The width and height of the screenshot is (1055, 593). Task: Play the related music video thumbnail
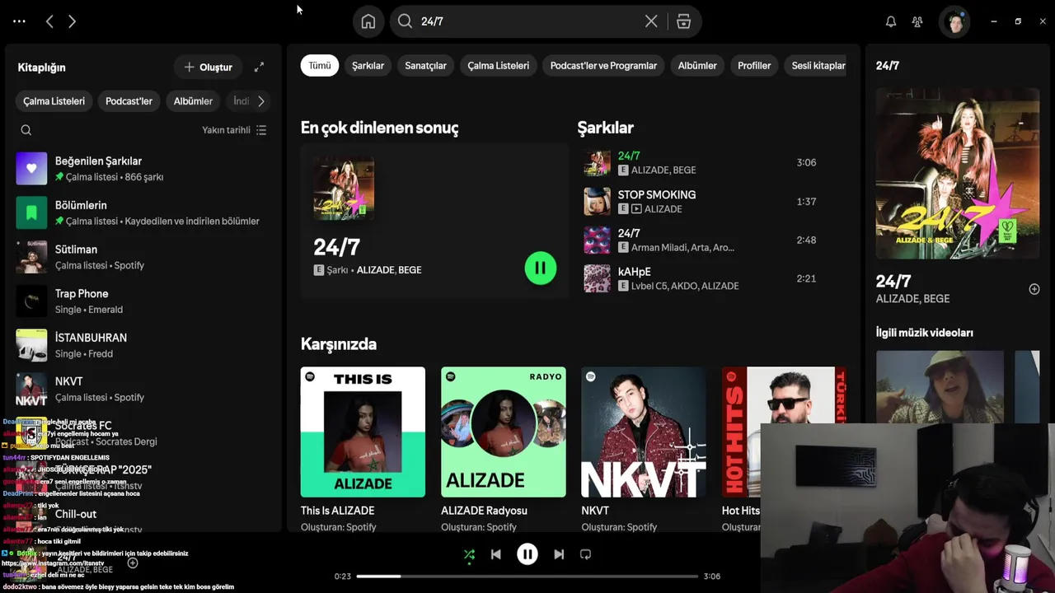pyautogui.click(x=940, y=386)
